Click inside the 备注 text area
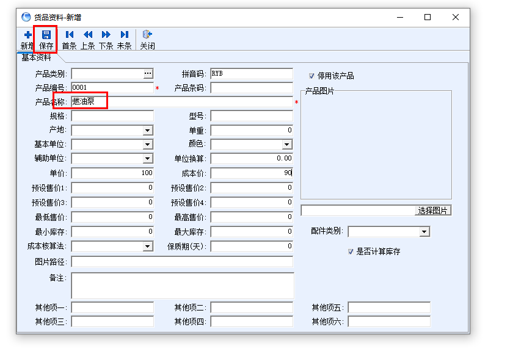The width and height of the screenshot is (510, 352). coord(183,286)
